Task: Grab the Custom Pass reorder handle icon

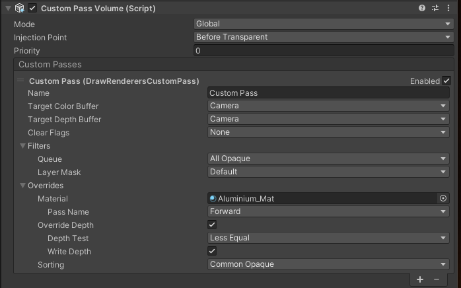Action: 20,81
